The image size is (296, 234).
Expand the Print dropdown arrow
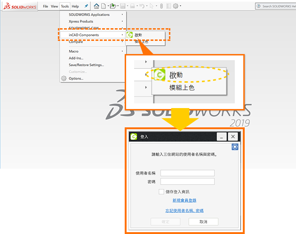(137, 6)
